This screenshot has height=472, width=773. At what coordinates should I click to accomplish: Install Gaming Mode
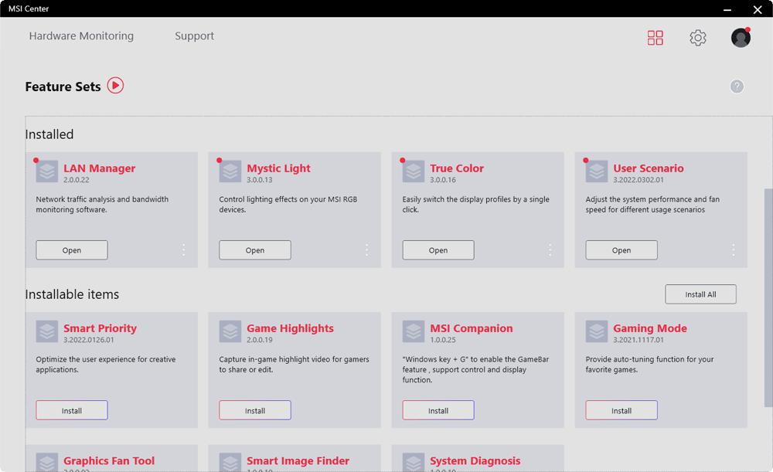pyautogui.click(x=621, y=410)
